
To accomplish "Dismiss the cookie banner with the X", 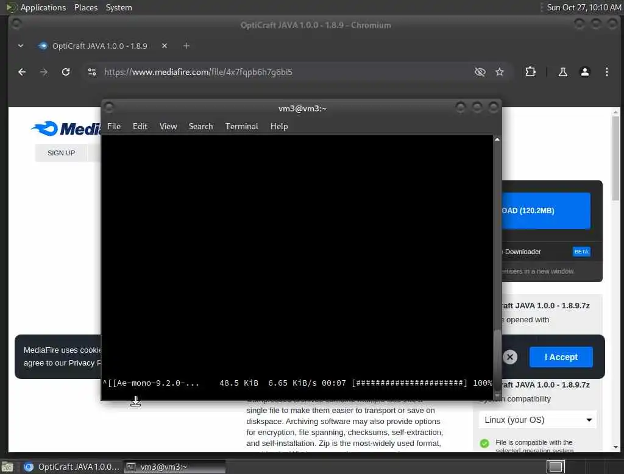I will (510, 357).
